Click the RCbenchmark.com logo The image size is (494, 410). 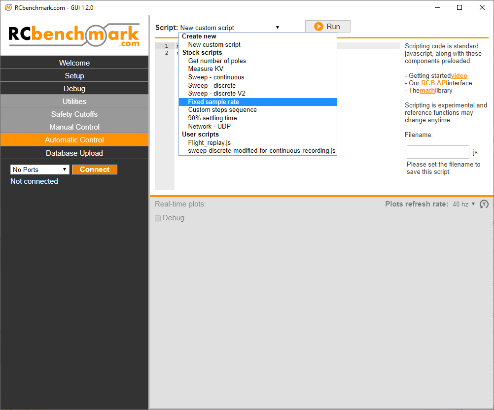click(x=72, y=34)
